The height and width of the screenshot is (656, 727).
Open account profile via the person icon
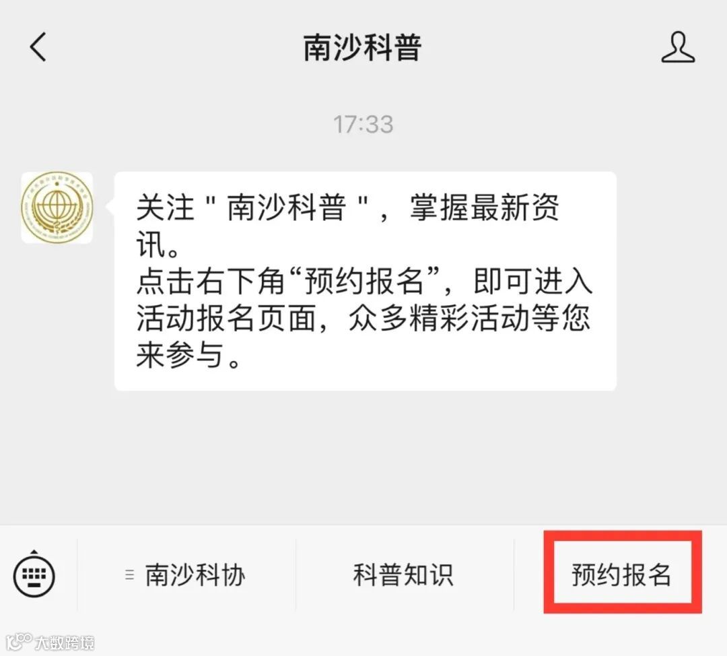(678, 47)
